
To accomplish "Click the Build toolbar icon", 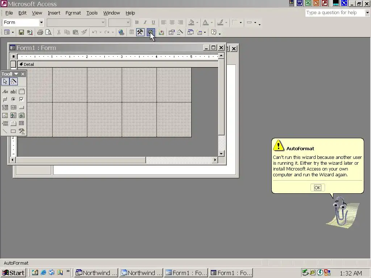I will [180, 32].
